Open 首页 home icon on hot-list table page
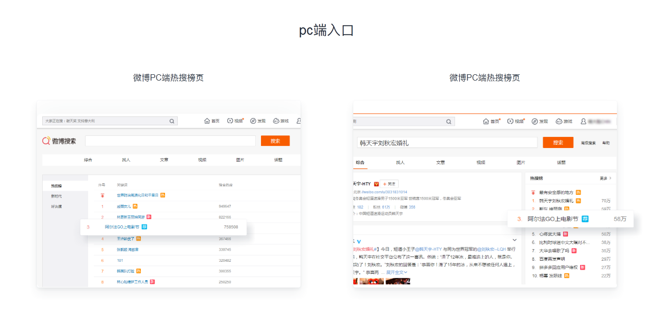 coord(207,121)
